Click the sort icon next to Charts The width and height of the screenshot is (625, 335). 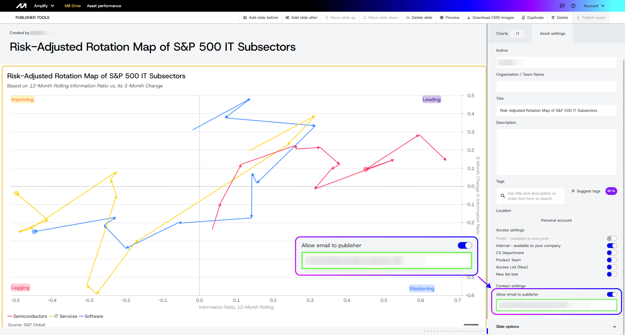[x=518, y=33]
